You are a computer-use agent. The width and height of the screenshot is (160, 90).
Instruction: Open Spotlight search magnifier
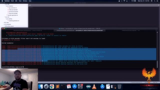[x=154, y=1]
